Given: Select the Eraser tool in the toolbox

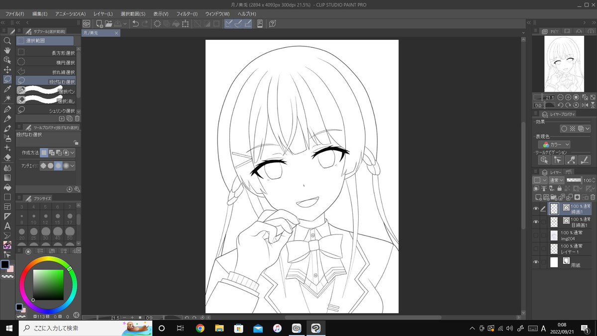Looking at the screenshot, I should (7, 157).
